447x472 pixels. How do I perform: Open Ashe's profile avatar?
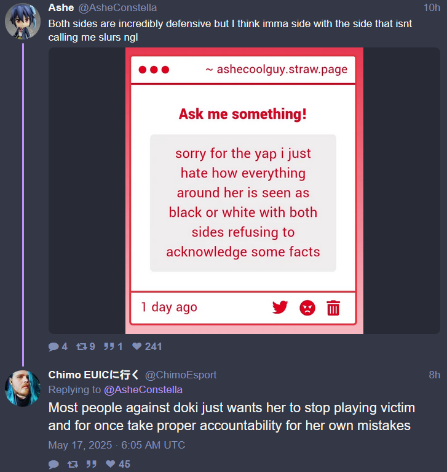click(x=23, y=22)
